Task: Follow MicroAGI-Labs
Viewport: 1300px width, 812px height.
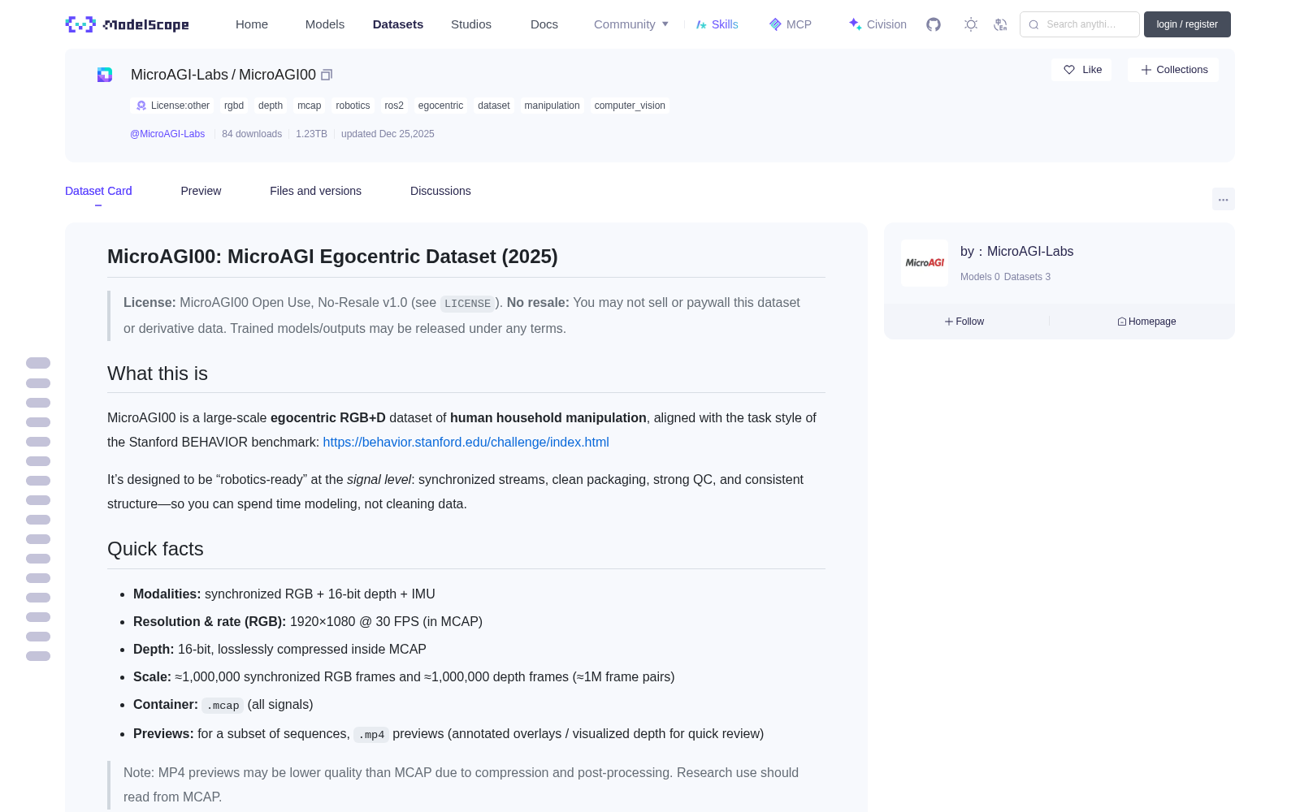Action: 964,322
